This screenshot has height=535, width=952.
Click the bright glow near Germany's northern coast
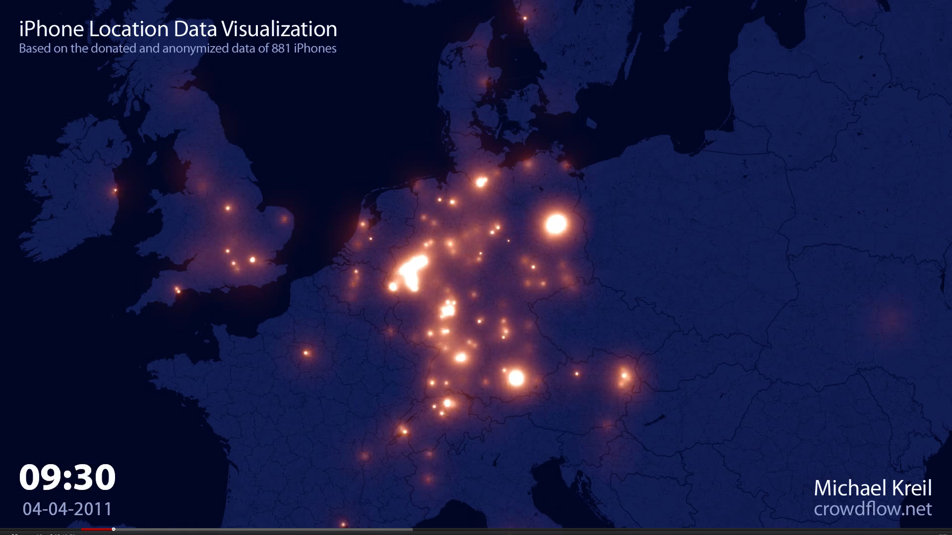coord(480,182)
